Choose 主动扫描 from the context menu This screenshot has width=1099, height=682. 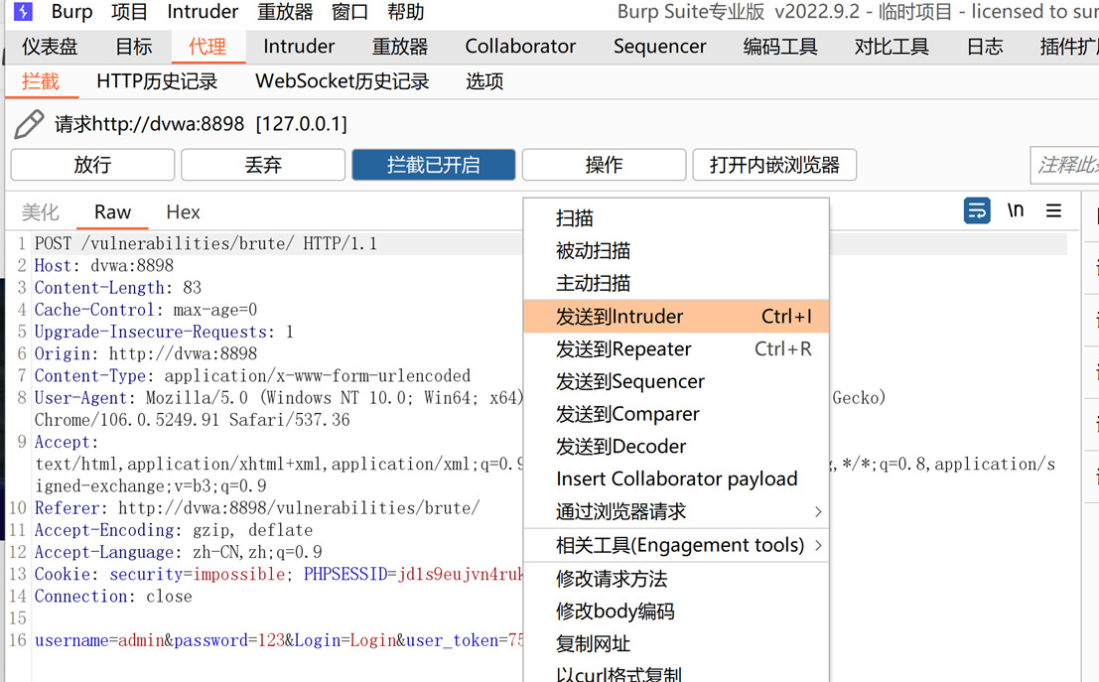coord(676,283)
